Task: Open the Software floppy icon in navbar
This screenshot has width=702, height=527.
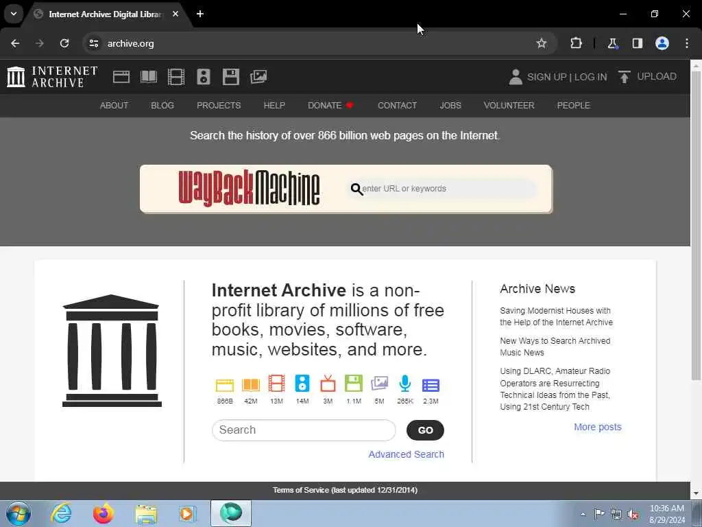Action: pos(231,77)
